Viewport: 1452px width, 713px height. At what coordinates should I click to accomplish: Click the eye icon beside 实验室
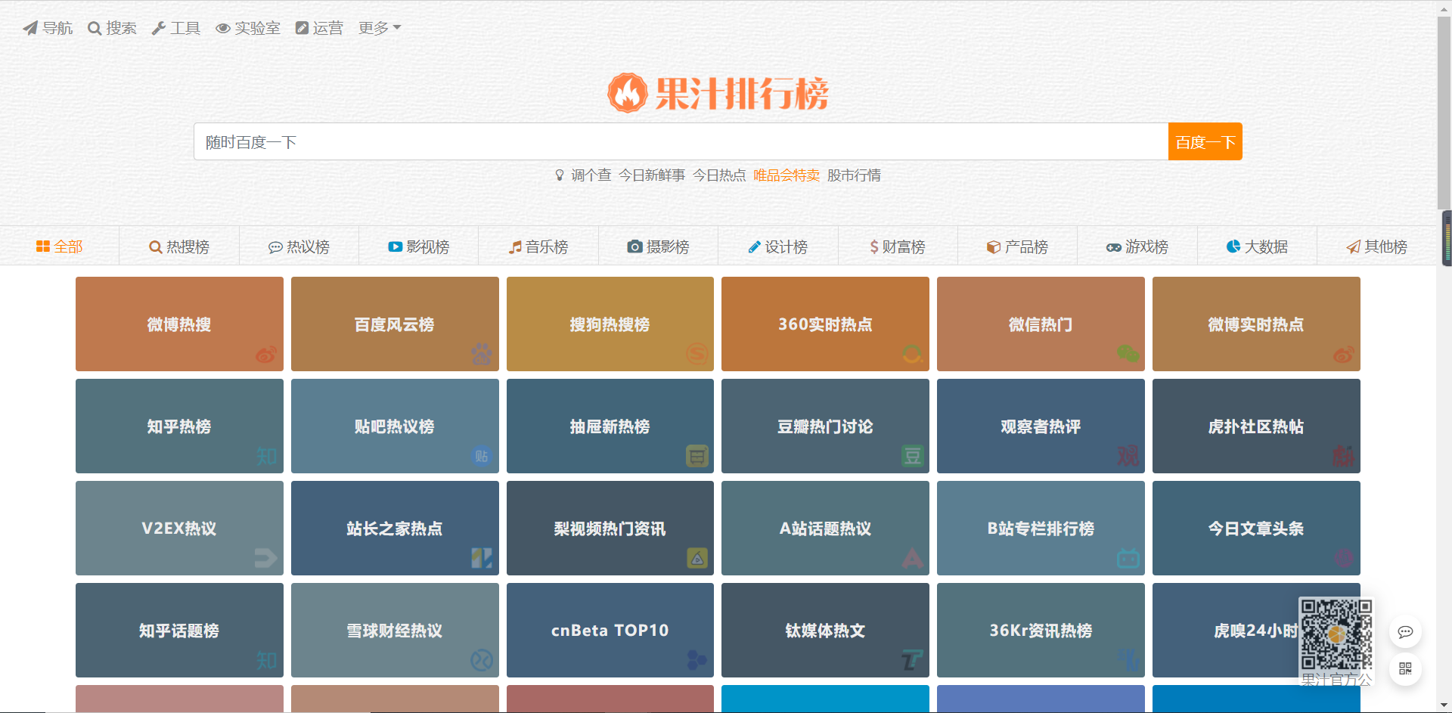pyautogui.click(x=223, y=28)
